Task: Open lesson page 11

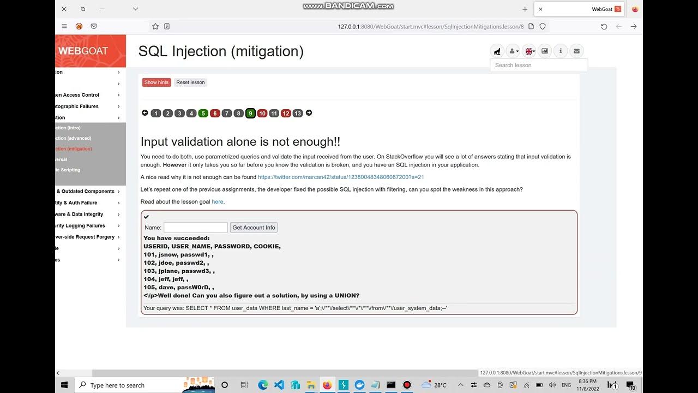Action: pyautogui.click(x=274, y=114)
